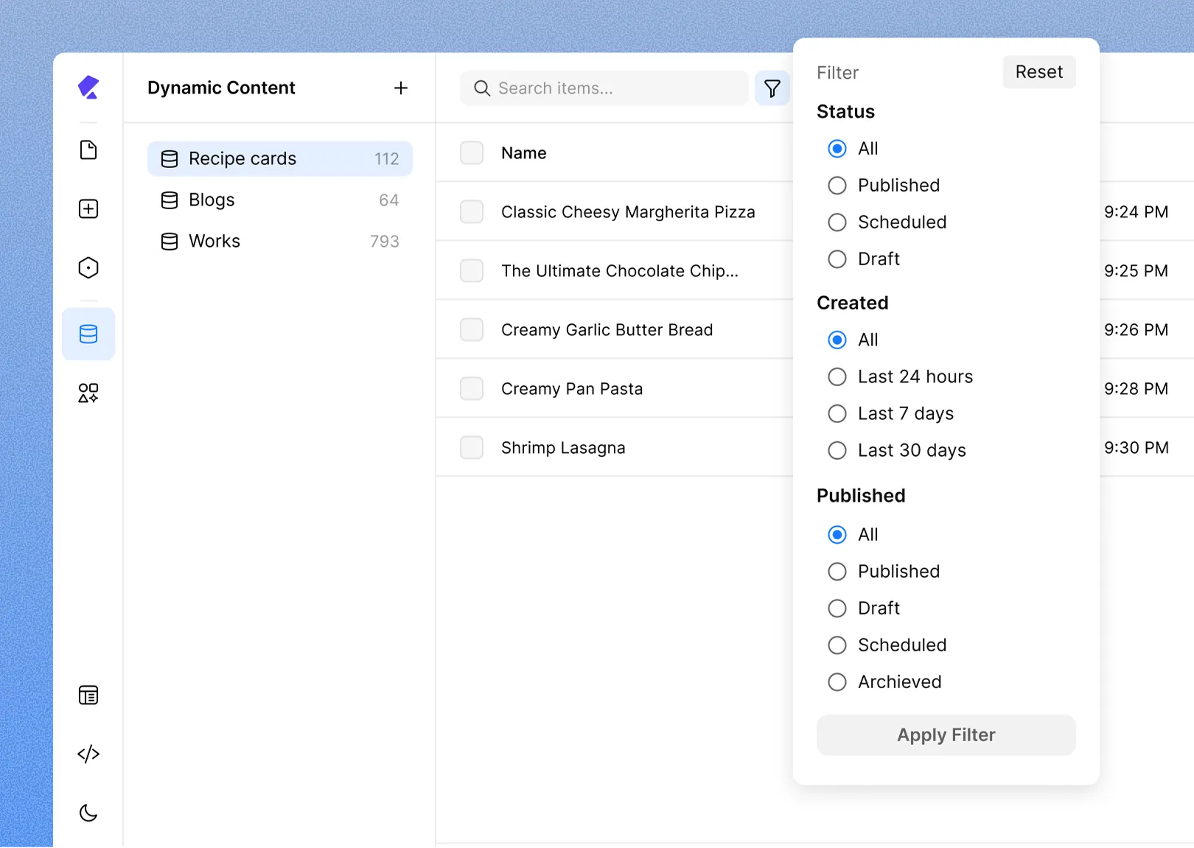Select the Recipe cards collection
Image resolution: width=1194 pixels, height=848 pixels.
pos(280,159)
